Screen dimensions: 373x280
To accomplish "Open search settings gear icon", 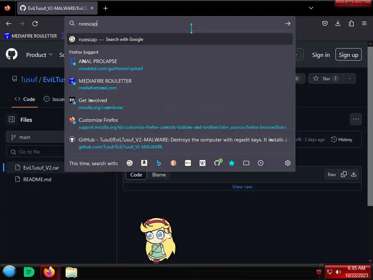I will pyautogui.click(x=288, y=163).
